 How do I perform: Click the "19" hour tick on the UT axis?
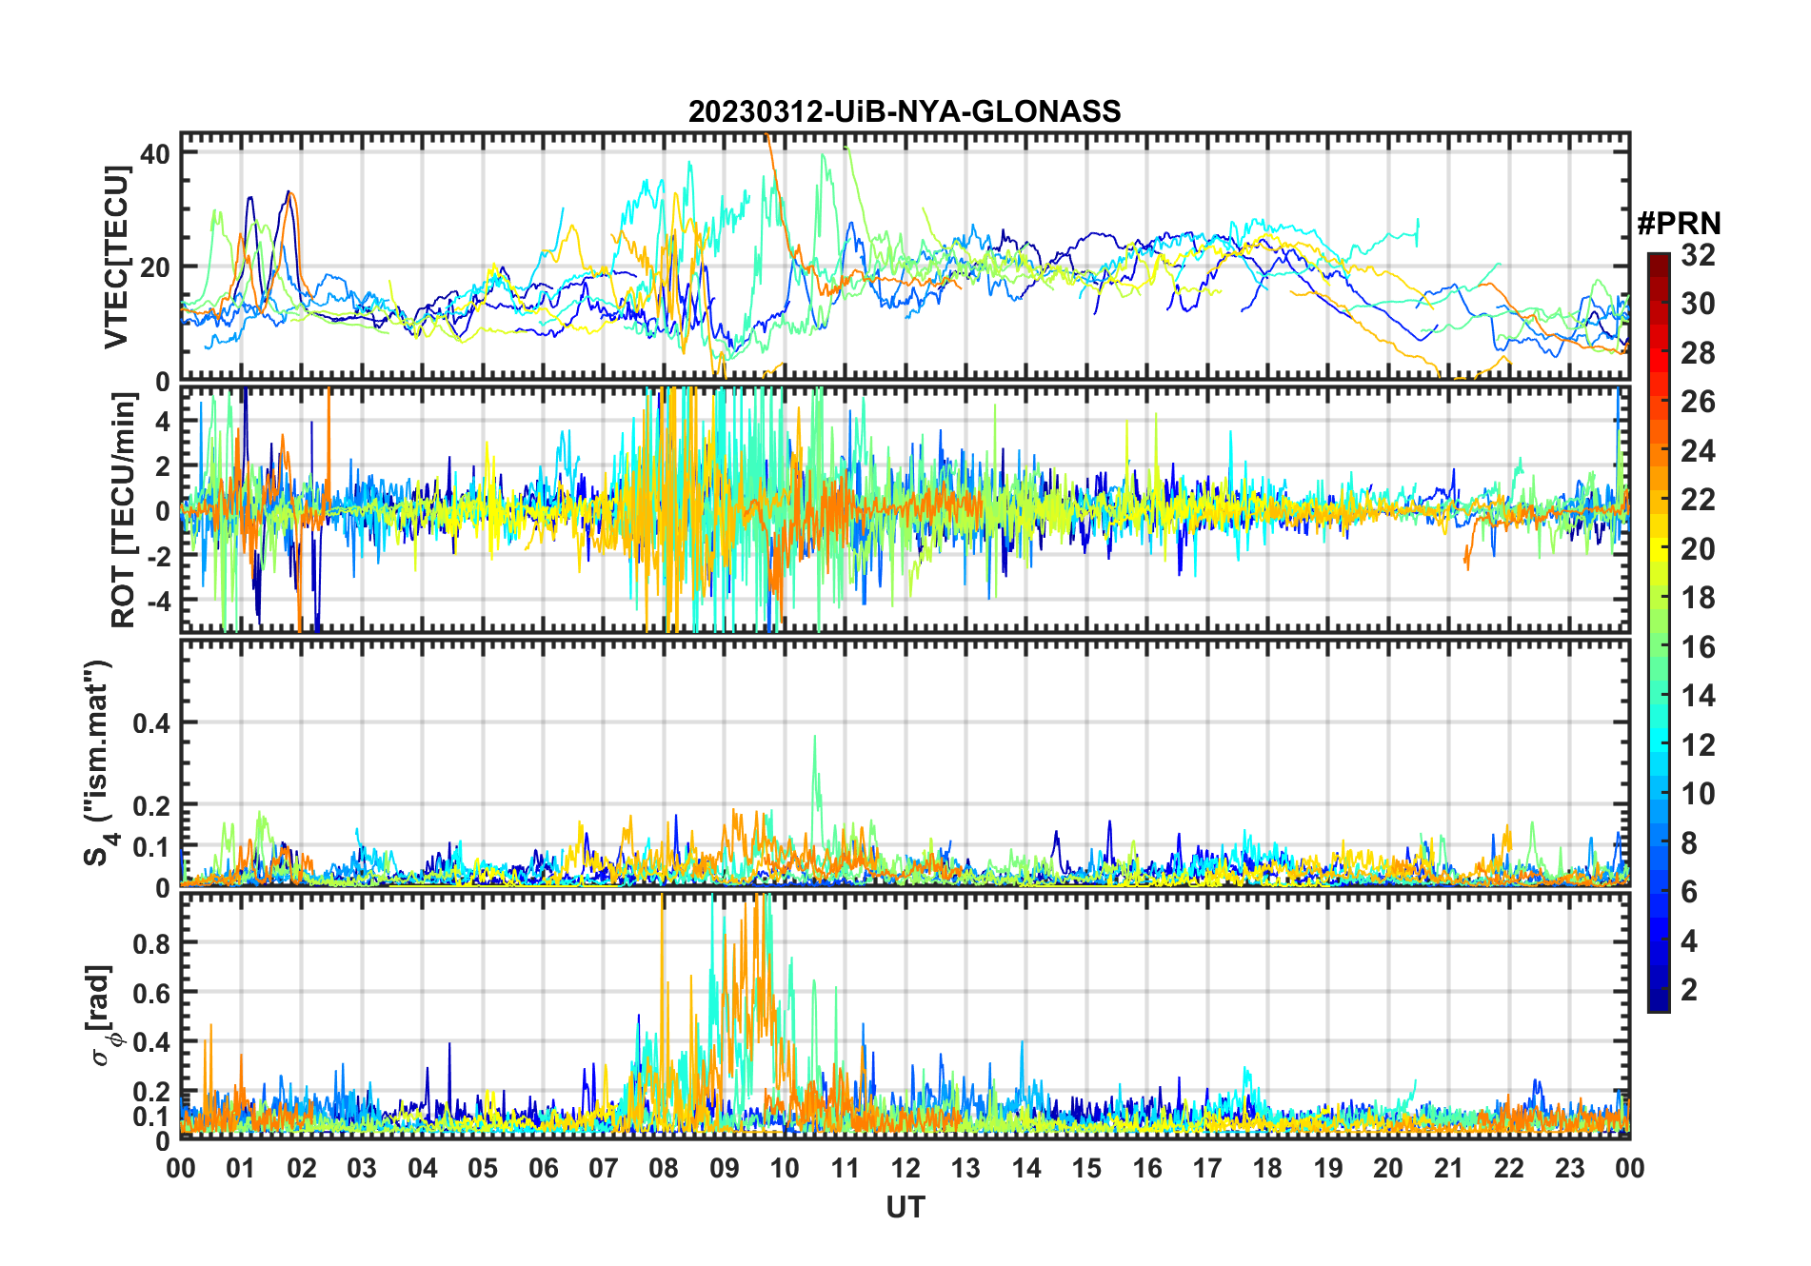click(1328, 1168)
